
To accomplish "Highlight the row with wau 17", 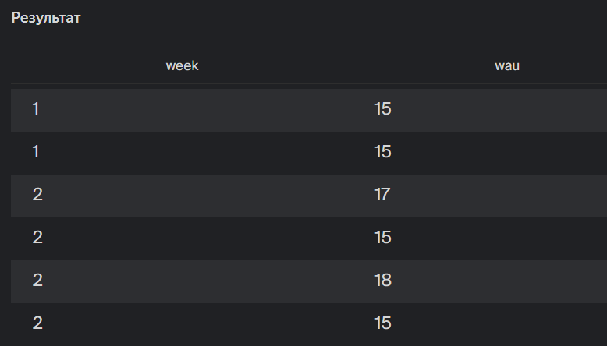I will point(234,195).
